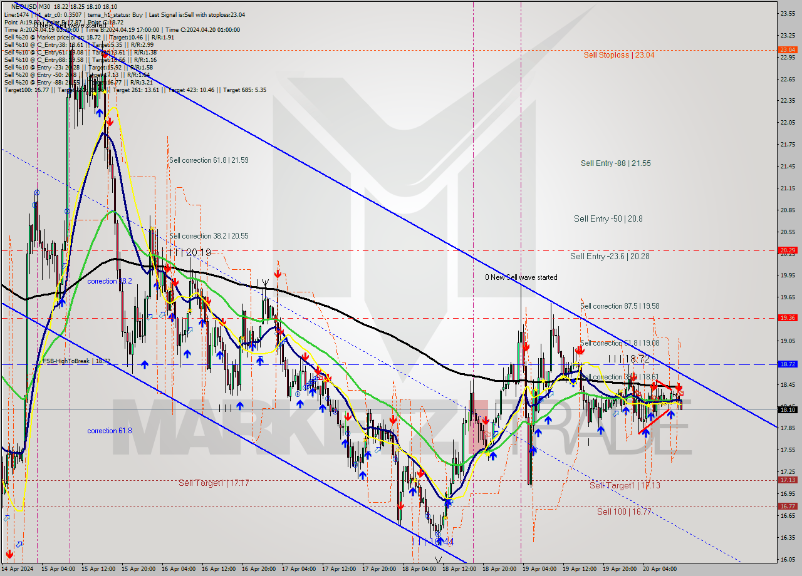Click the 21.45 tick on price axis
The width and height of the screenshot is (802, 576).
click(788, 166)
